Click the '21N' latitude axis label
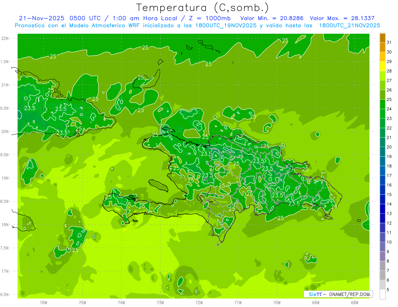Viewport: 398px width, 307px height. pos(6,85)
